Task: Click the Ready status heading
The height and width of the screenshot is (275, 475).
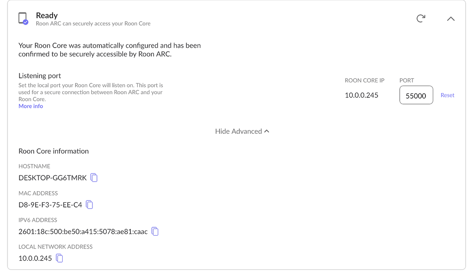Action: tap(47, 15)
